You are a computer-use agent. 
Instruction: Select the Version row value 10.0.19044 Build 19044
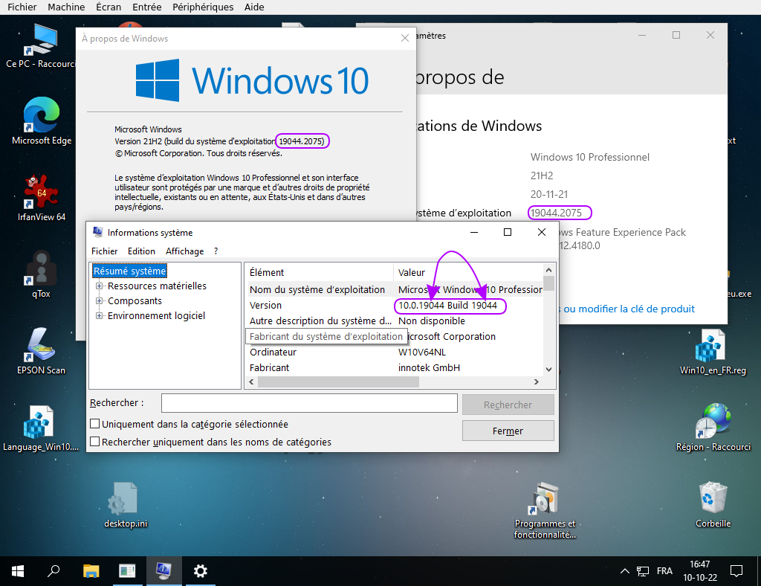pyautogui.click(x=447, y=306)
